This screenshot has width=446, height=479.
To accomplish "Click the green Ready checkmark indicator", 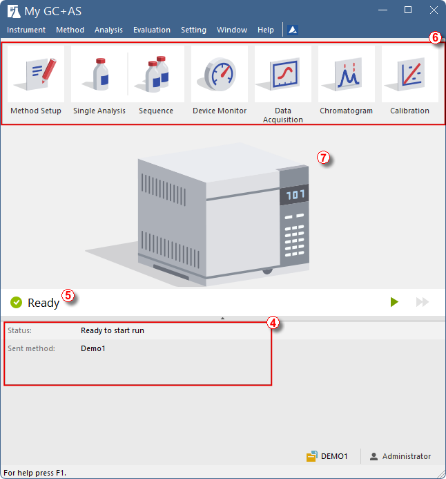I will (16, 303).
